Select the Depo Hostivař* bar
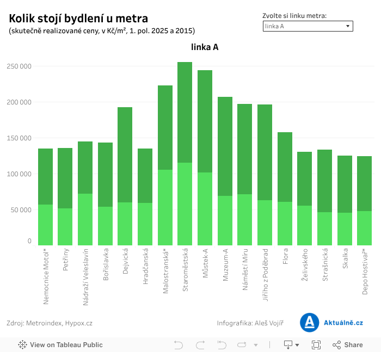This screenshot has height=352, width=381. click(365, 201)
